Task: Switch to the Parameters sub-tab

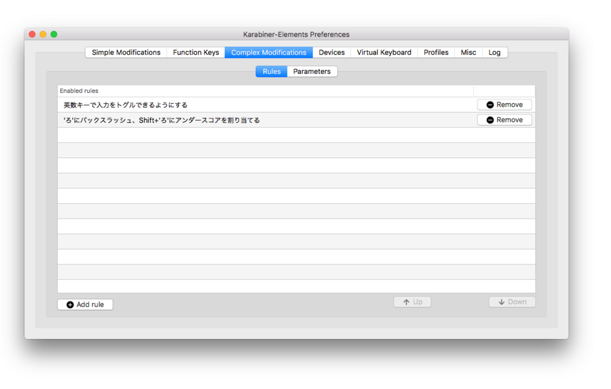Action: (x=311, y=71)
